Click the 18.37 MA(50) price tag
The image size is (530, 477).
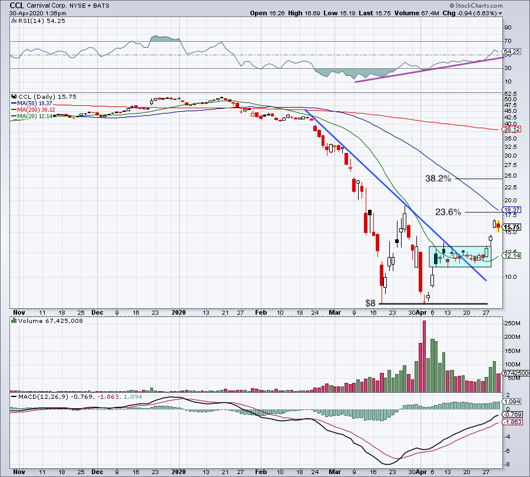tap(512, 209)
